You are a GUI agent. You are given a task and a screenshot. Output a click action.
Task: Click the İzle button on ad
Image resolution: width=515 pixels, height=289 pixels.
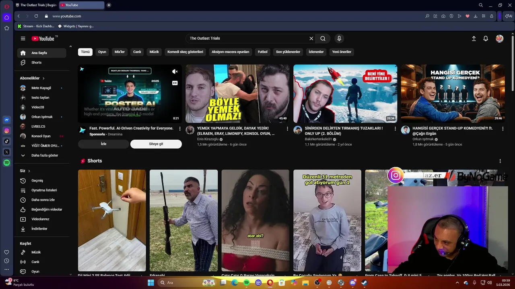click(x=103, y=144)
